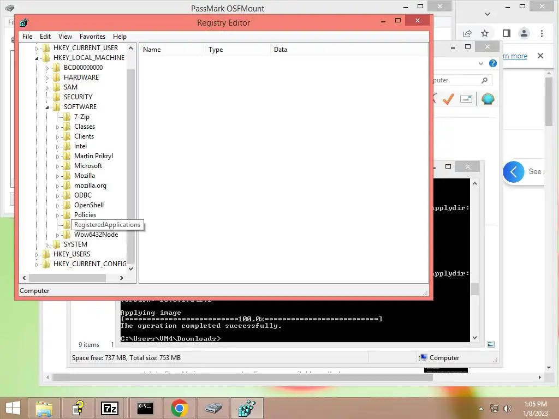
Task: Click the properties card toolbar icon
Action: pos(466,99)
